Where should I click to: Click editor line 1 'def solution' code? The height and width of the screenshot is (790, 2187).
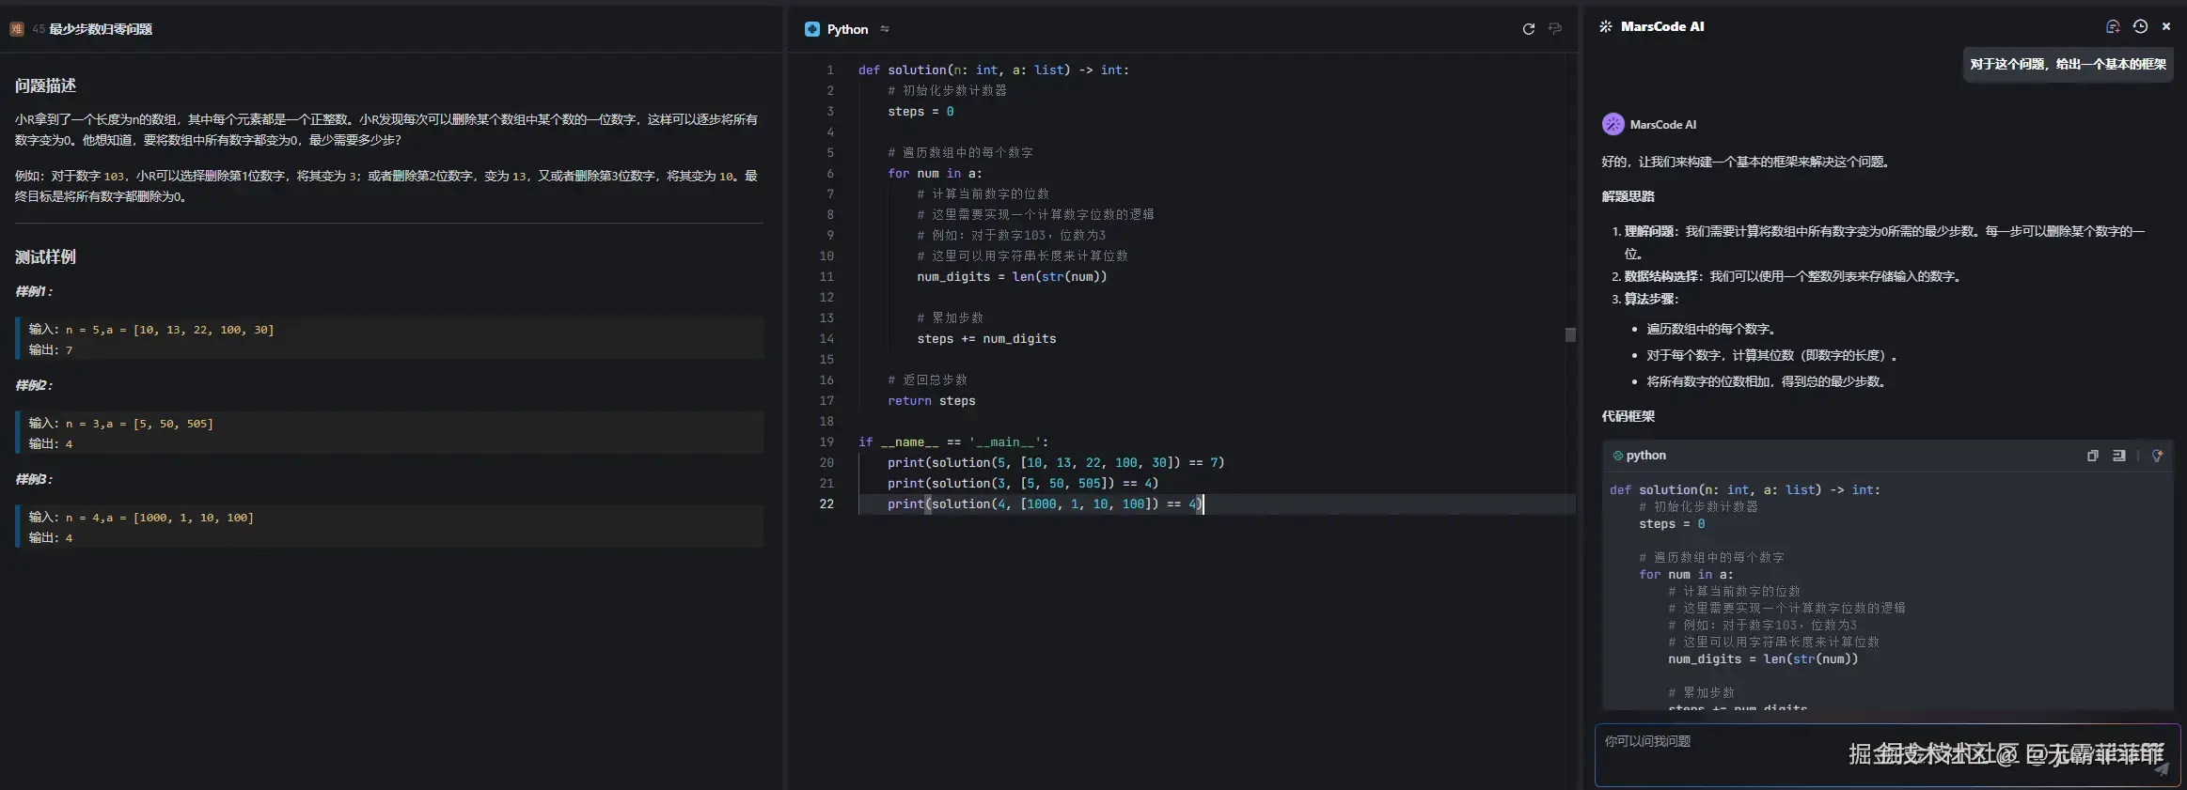point(994,70)
